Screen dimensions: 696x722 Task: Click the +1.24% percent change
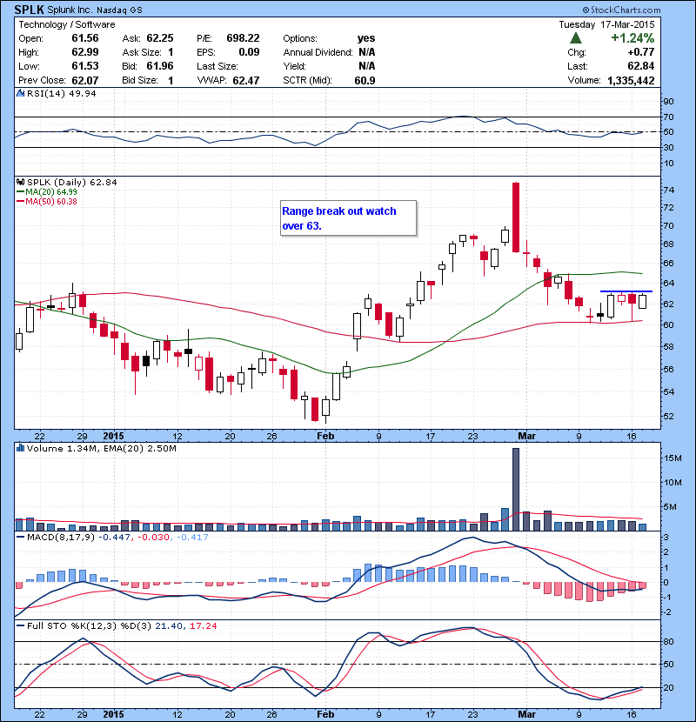point(632,38)
